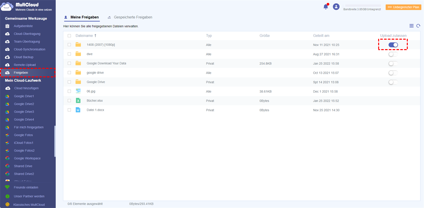Open Remote-Upload in sidebar
The image size is (424, 208).
tap(25, 65)
